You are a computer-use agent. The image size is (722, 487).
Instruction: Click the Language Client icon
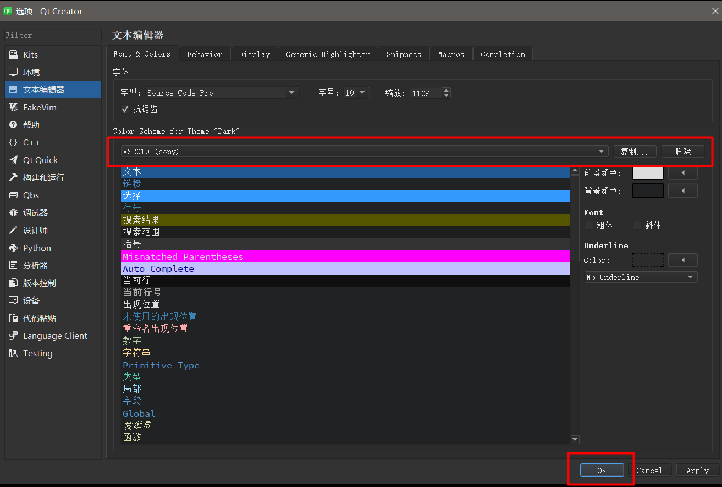point(14,336)
